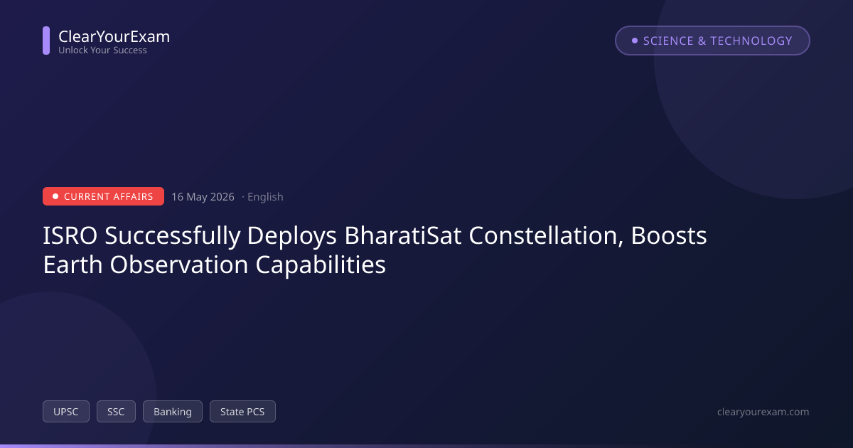Click the white dot in Current Affairs label

tap(55, 196)
